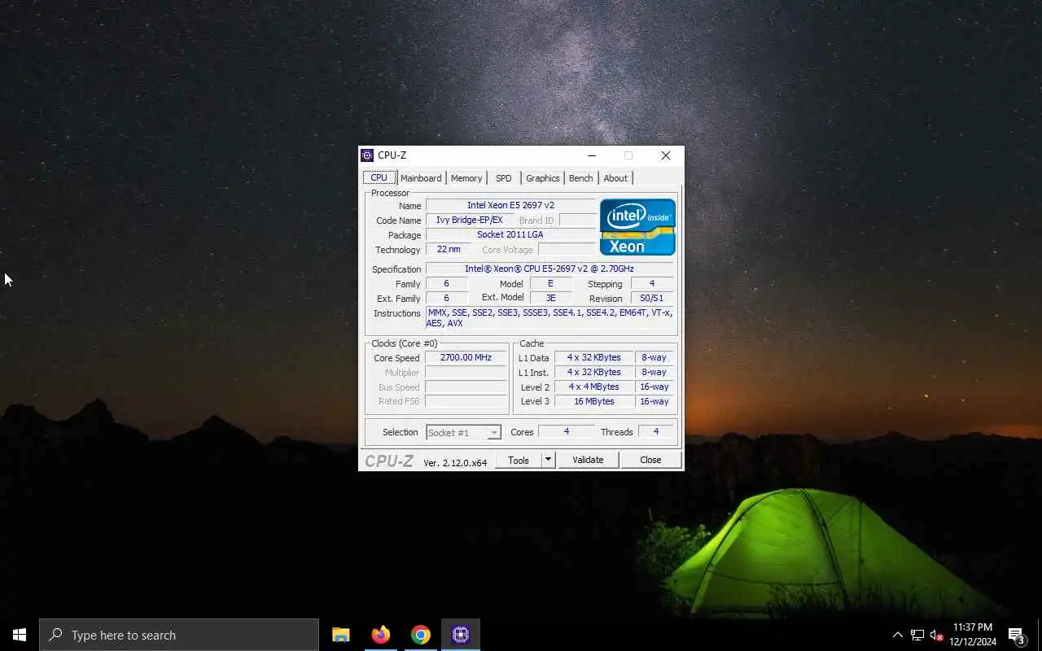The width and height of the screenshot is (1042, 651).
Task: Show hidden system tray icons
Action: tap(897, 635)
